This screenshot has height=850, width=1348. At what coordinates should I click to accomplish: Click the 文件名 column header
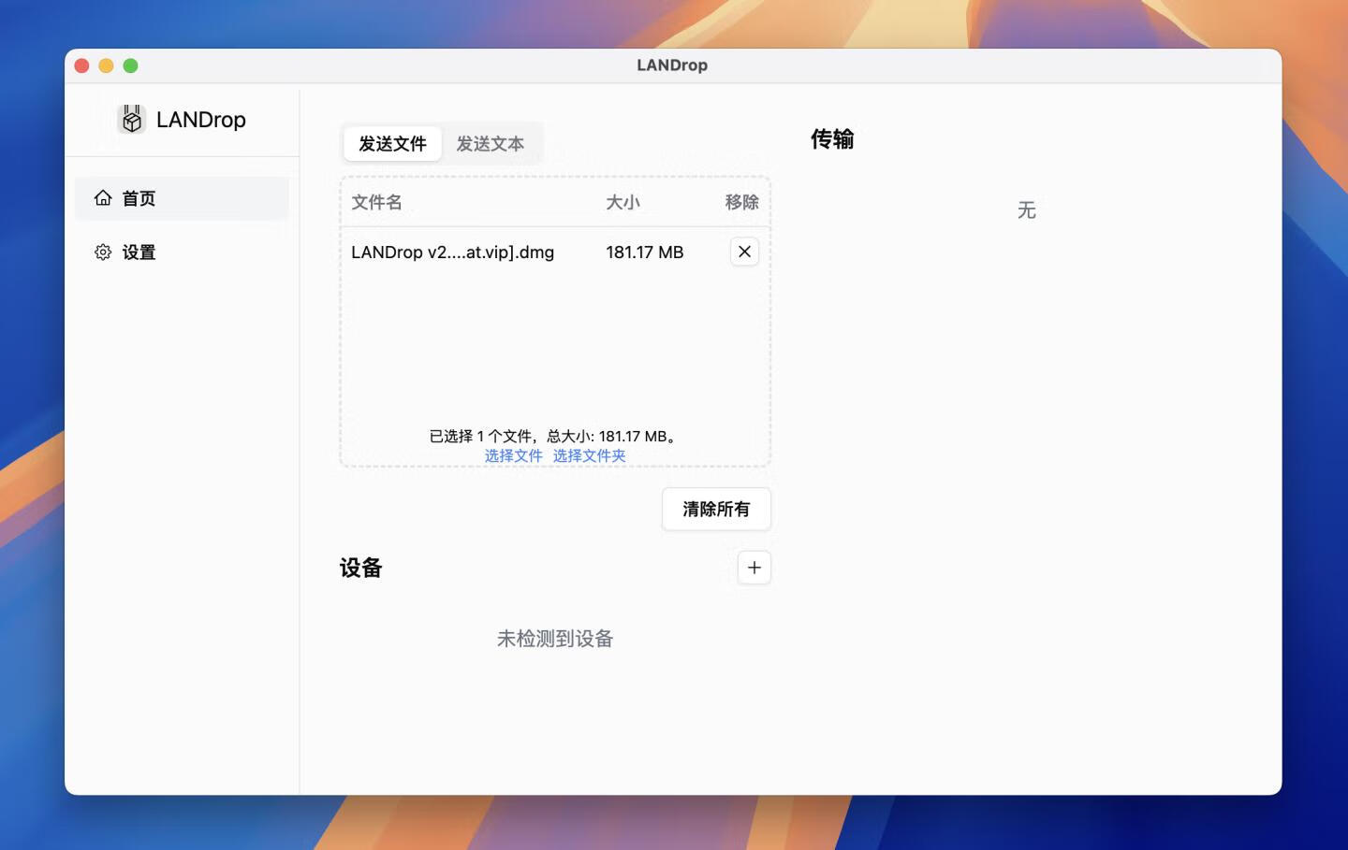[376, 202]
